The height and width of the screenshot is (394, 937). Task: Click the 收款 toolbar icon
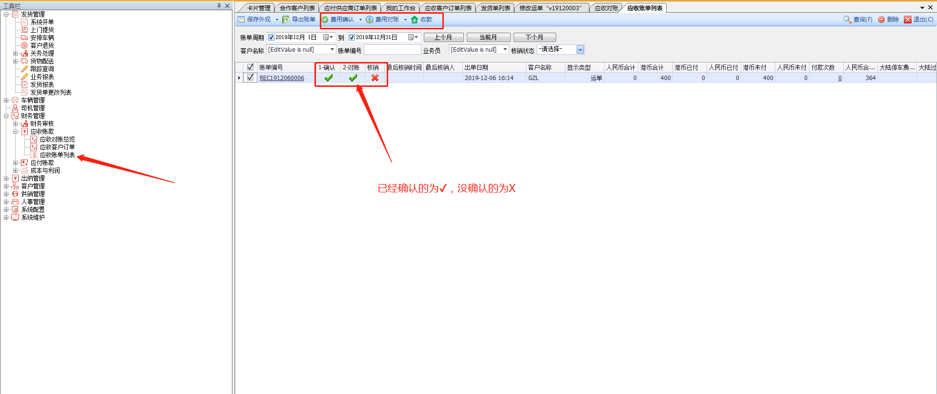coord(415,20)
